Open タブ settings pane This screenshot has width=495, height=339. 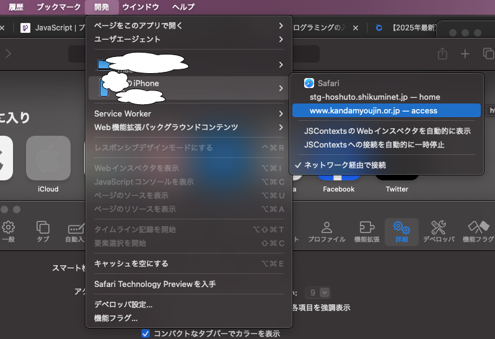(43, 232)
